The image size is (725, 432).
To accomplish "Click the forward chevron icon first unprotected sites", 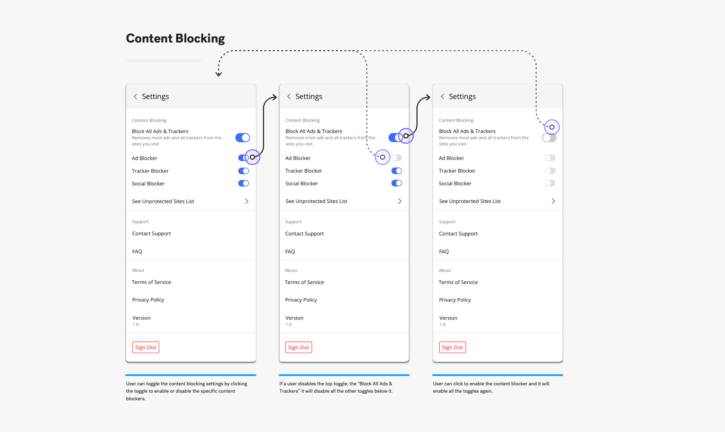I will pyautogui.click(x=247, y=201).
